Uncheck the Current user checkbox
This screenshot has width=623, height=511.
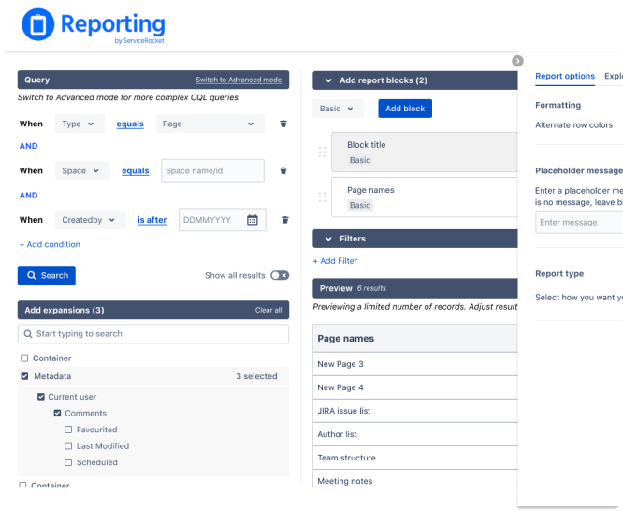click(41, 397)
